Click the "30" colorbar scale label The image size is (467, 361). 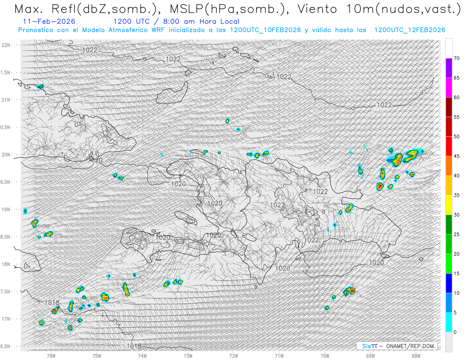click(456, 215)
